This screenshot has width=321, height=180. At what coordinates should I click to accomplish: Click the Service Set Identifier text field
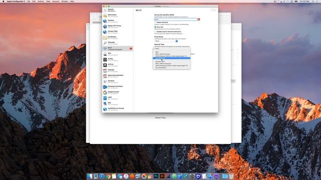[176, 19]
